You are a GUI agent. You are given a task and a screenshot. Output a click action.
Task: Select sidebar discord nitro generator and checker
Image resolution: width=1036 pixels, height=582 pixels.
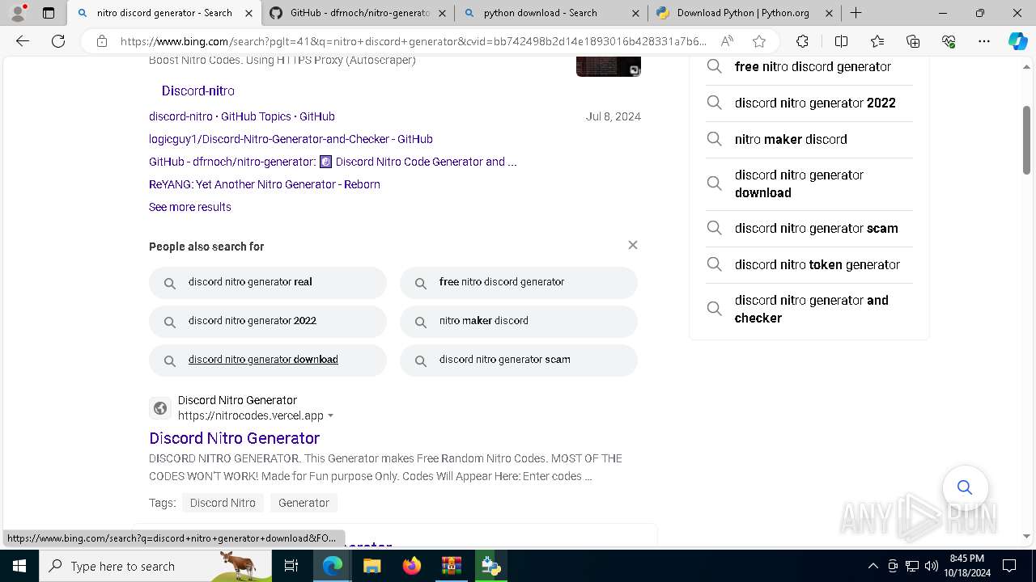(809, 309)
